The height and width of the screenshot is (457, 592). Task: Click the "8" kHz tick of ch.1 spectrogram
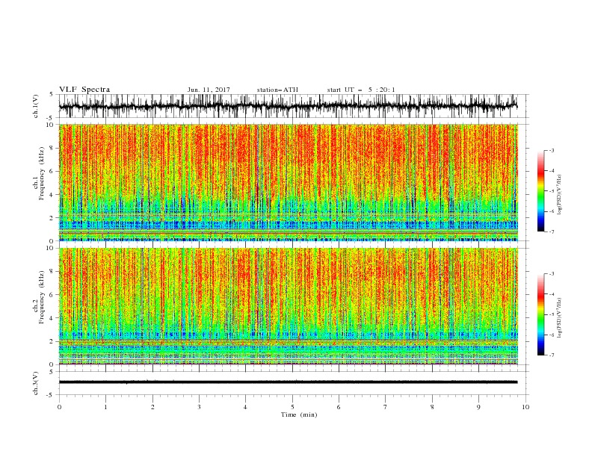[x=52, y=148]
